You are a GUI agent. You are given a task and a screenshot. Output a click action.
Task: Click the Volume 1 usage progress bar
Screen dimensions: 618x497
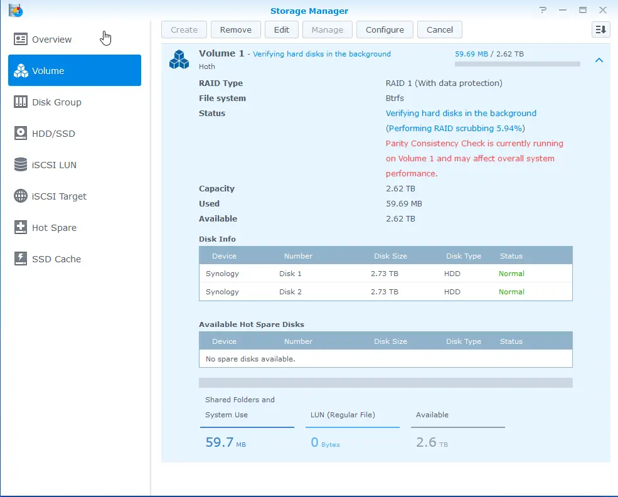517,64
